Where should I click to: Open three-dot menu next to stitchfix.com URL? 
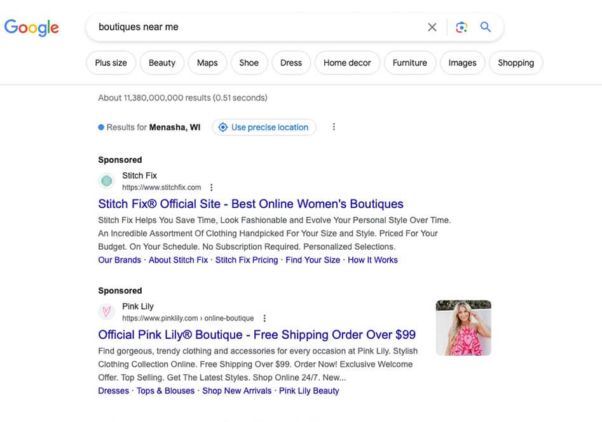click(x=212, y=187)
